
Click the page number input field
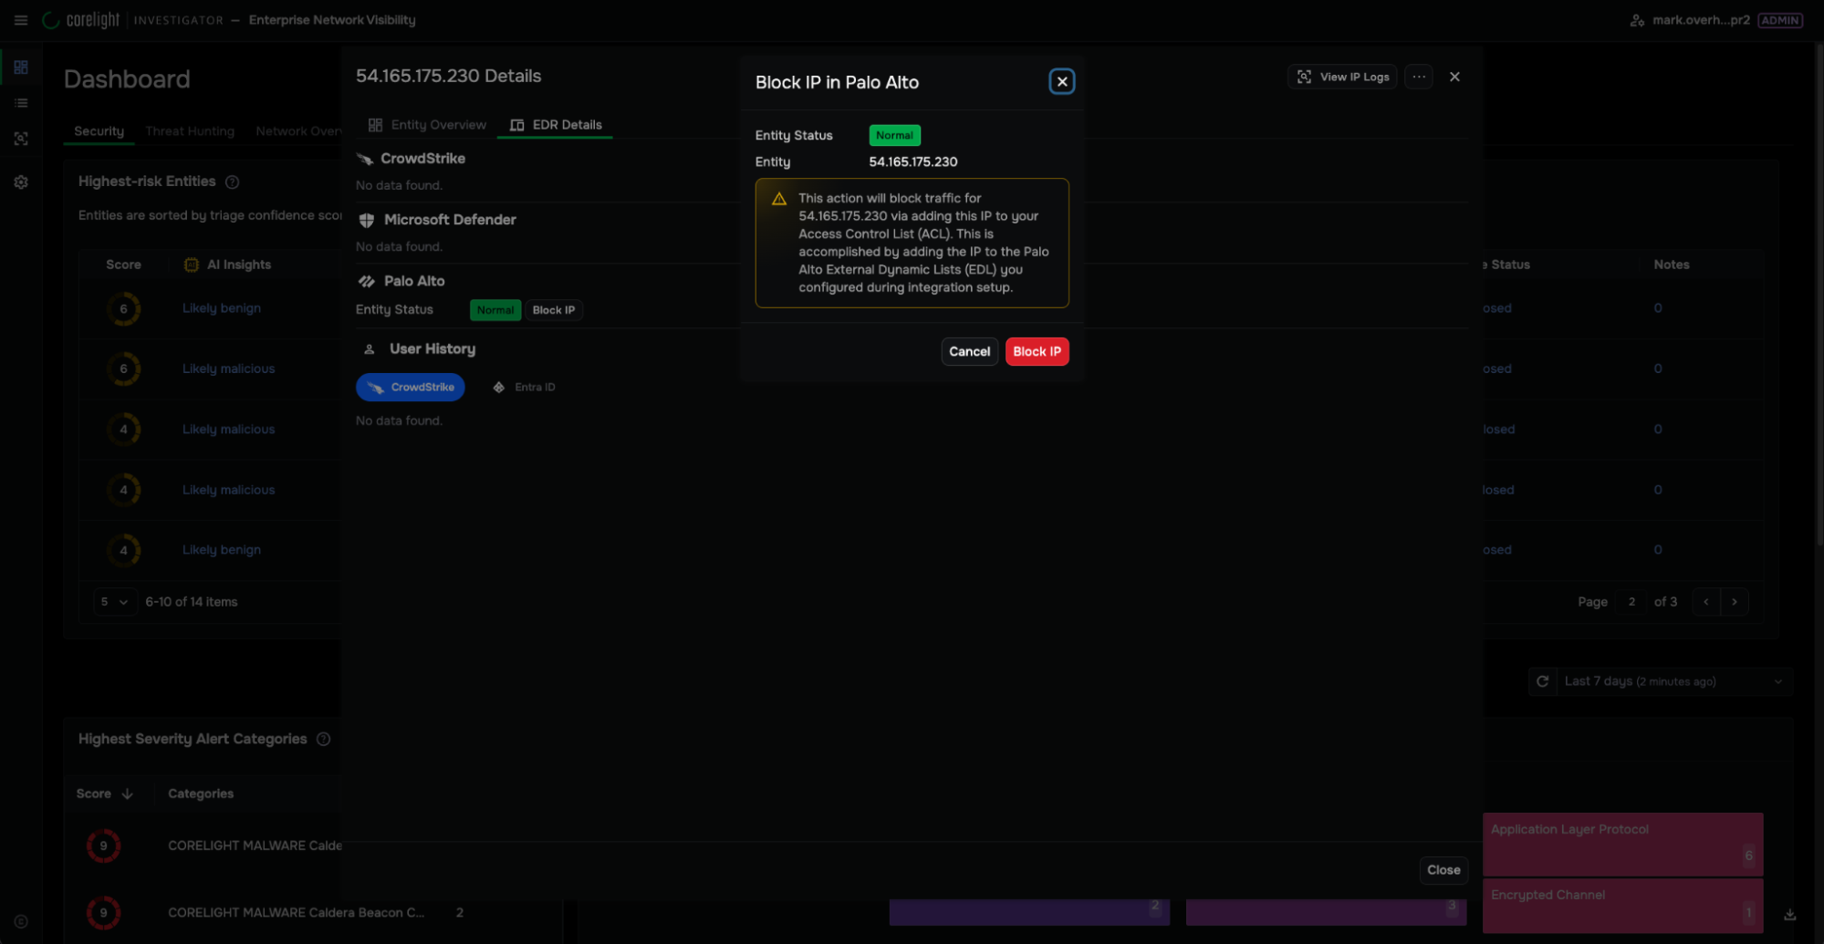pos(1631,602)
